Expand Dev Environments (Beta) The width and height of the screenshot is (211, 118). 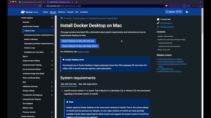click(52, 69)
